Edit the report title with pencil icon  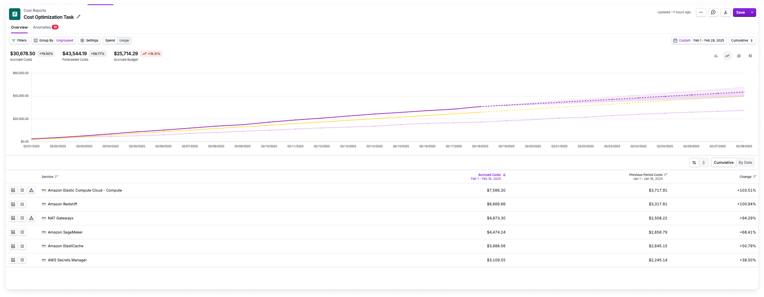point(78,17)
